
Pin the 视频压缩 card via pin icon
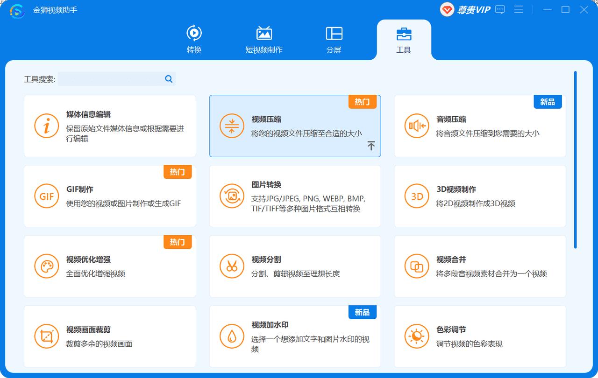[x=371, y=146]
